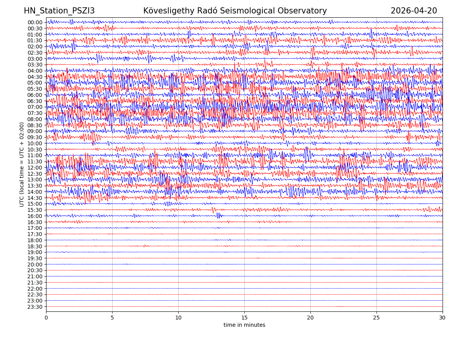Click the 23:30 time row label
The width and height of the screenshot is (461, 346).
click(x=35, y=307)
